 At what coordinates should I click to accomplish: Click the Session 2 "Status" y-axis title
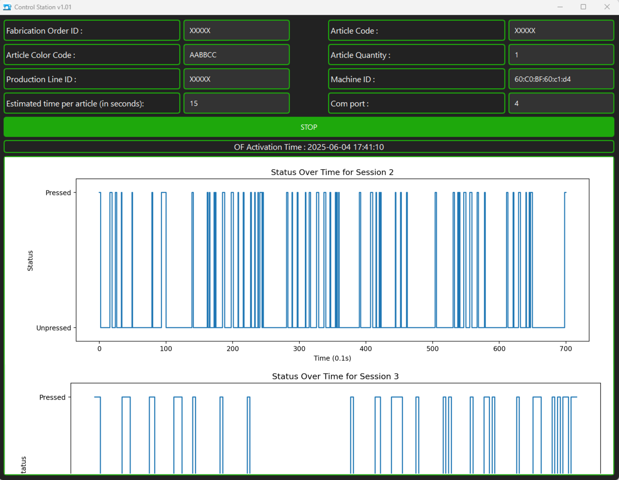point(30,261)
